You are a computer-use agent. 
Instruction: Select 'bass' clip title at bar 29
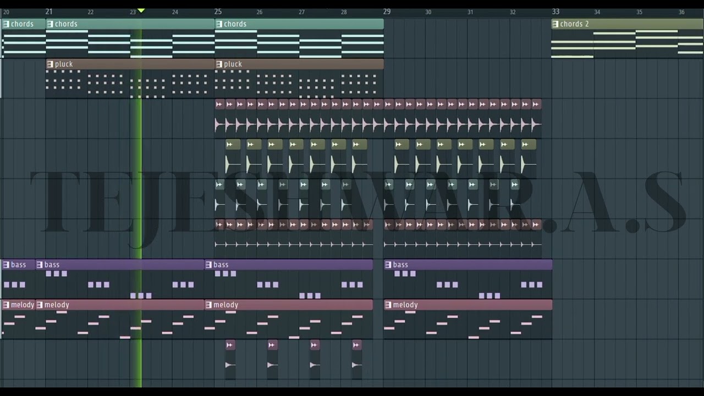(x=400, y=265)
